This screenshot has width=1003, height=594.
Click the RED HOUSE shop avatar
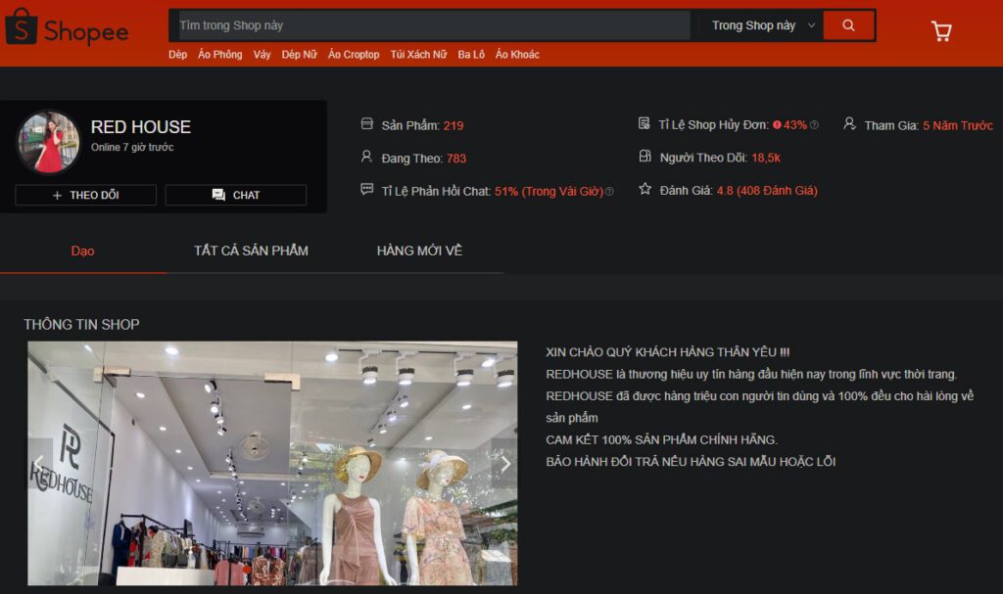48,142
